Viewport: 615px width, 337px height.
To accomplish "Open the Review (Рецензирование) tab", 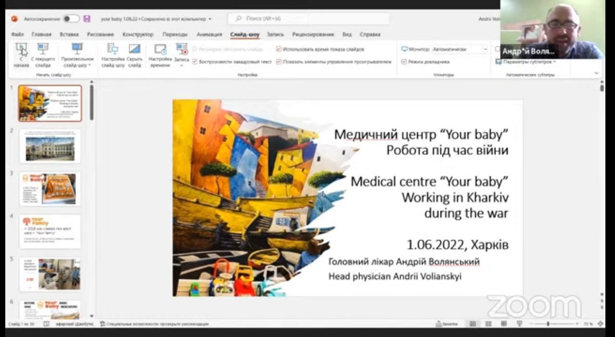I will [313, 35].
